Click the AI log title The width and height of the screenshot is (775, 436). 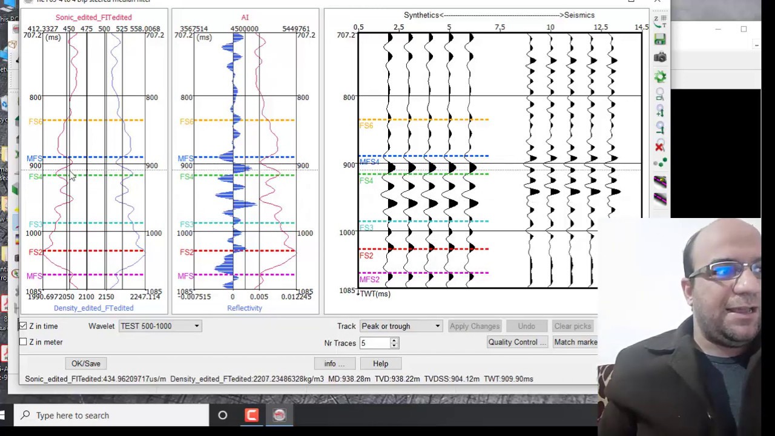tap(245, 18)
